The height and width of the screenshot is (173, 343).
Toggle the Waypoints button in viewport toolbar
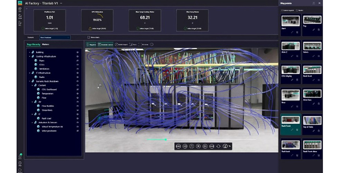(x=91, y=45)
